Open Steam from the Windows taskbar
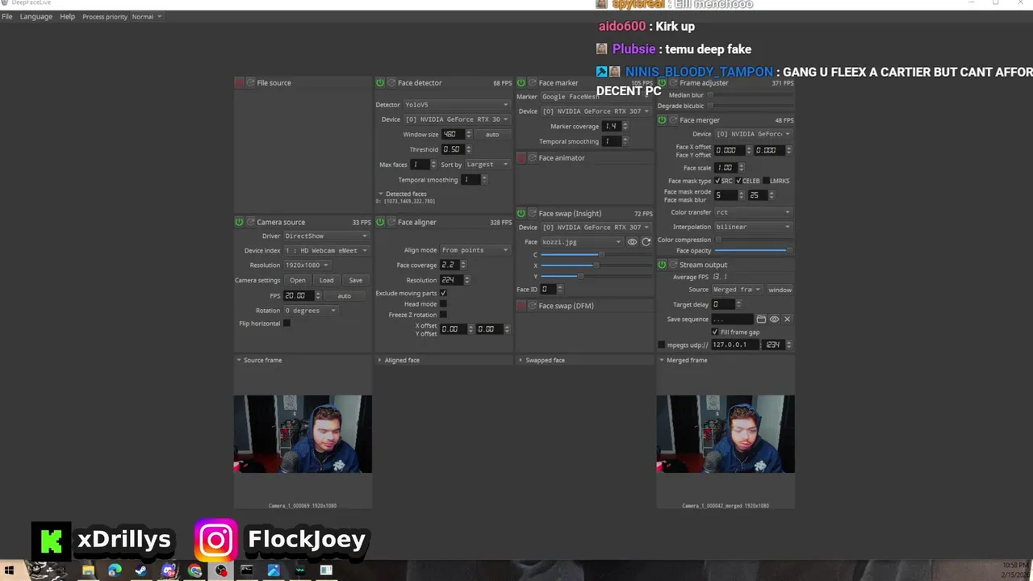 pos(141,571)
